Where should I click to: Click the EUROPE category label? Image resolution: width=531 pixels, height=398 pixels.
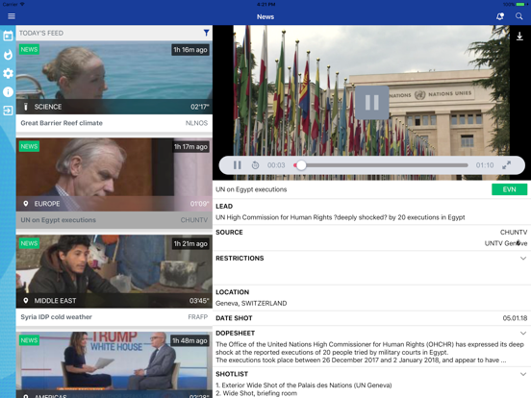tap(47, 204)
